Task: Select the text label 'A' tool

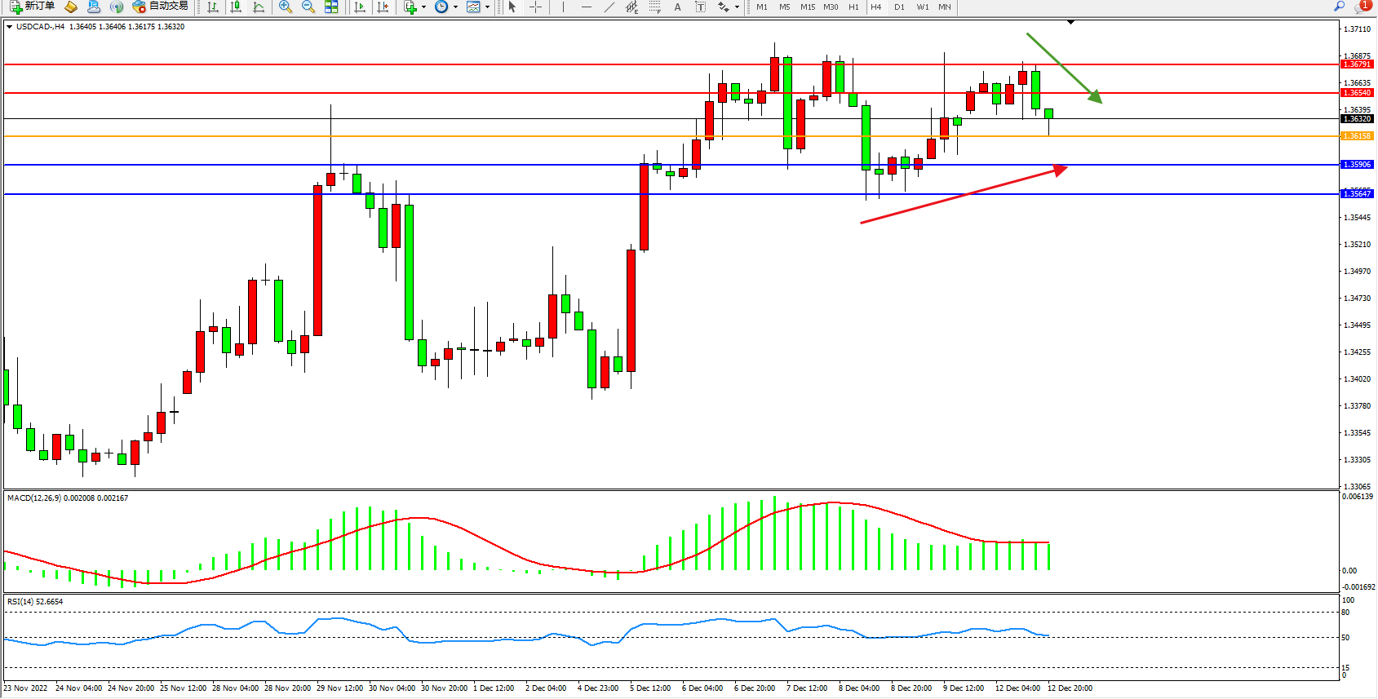Action: coord(677,7)
